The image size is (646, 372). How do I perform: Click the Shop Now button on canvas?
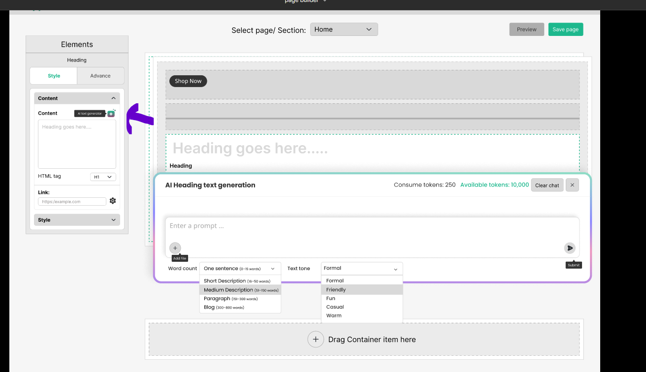coord(188,81)
